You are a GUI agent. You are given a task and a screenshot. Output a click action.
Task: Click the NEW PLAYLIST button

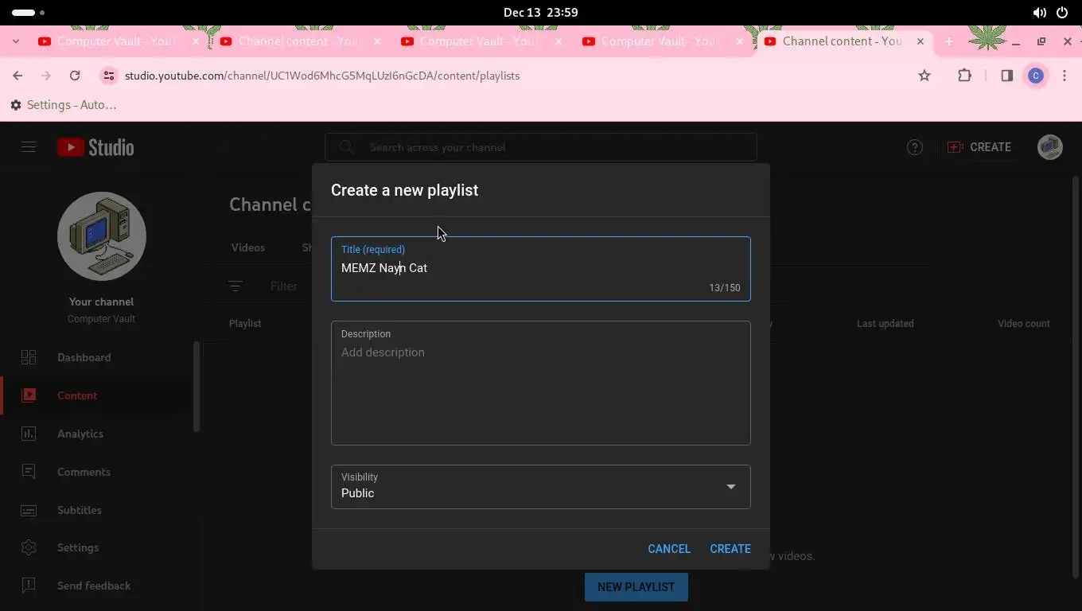[636, 587]
